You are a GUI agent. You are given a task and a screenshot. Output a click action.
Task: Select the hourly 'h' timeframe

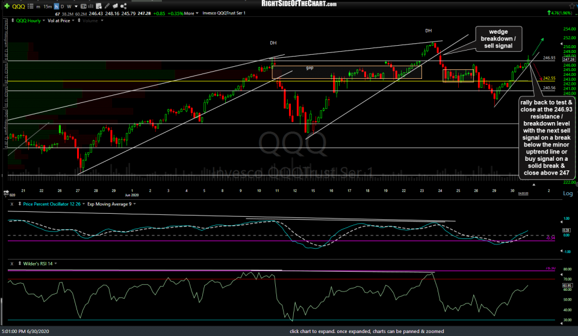pyautogui.click(x=57, y=6)
